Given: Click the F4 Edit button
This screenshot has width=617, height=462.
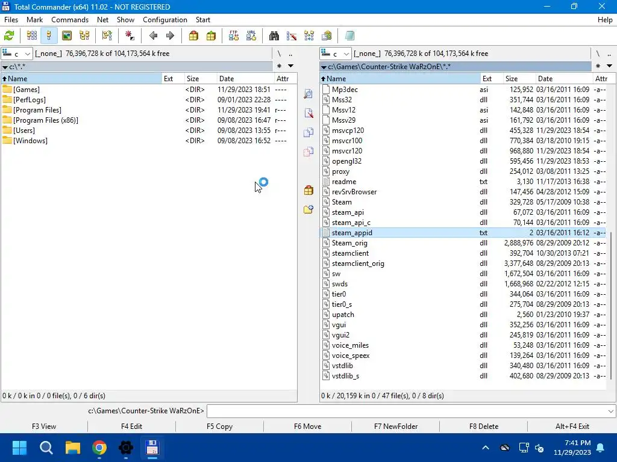Looking at the screenshot, I should click(131, 427).
